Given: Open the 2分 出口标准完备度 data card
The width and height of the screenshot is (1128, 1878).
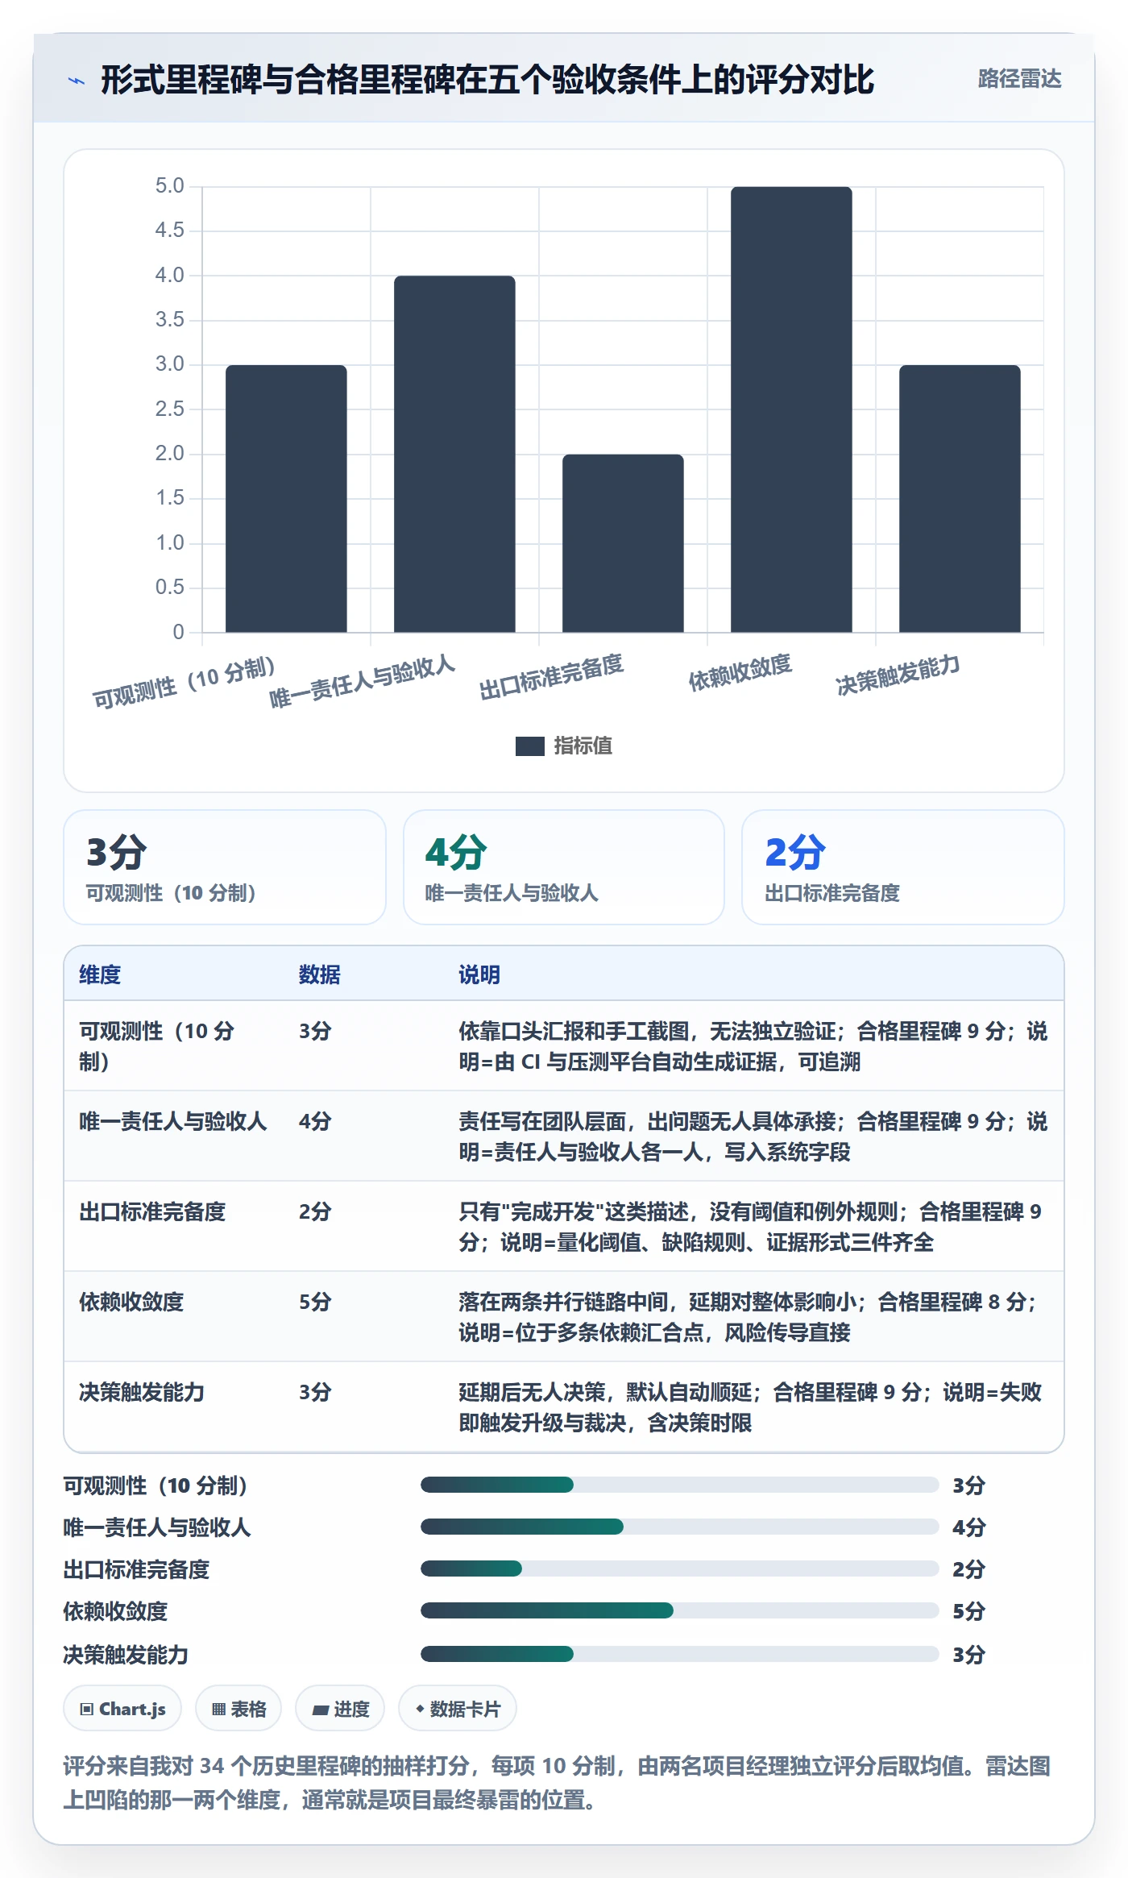Looking at the screenshot, I should click(903, 867).
